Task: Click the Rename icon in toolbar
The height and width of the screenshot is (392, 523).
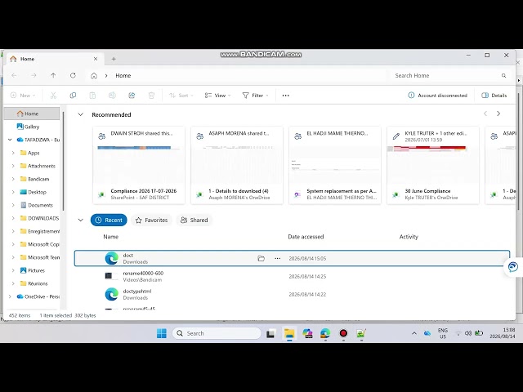Action: (112, 96)
